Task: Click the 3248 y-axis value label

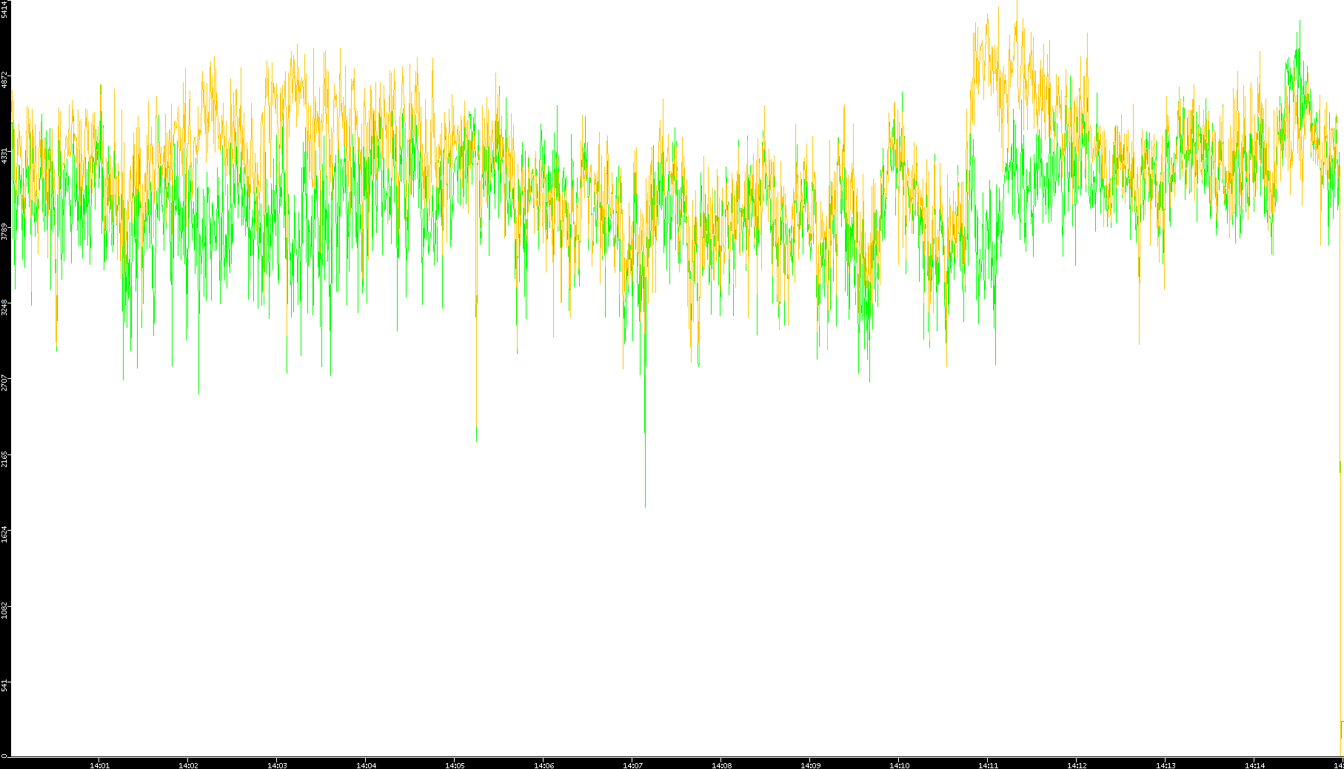Action: [4, 307]
